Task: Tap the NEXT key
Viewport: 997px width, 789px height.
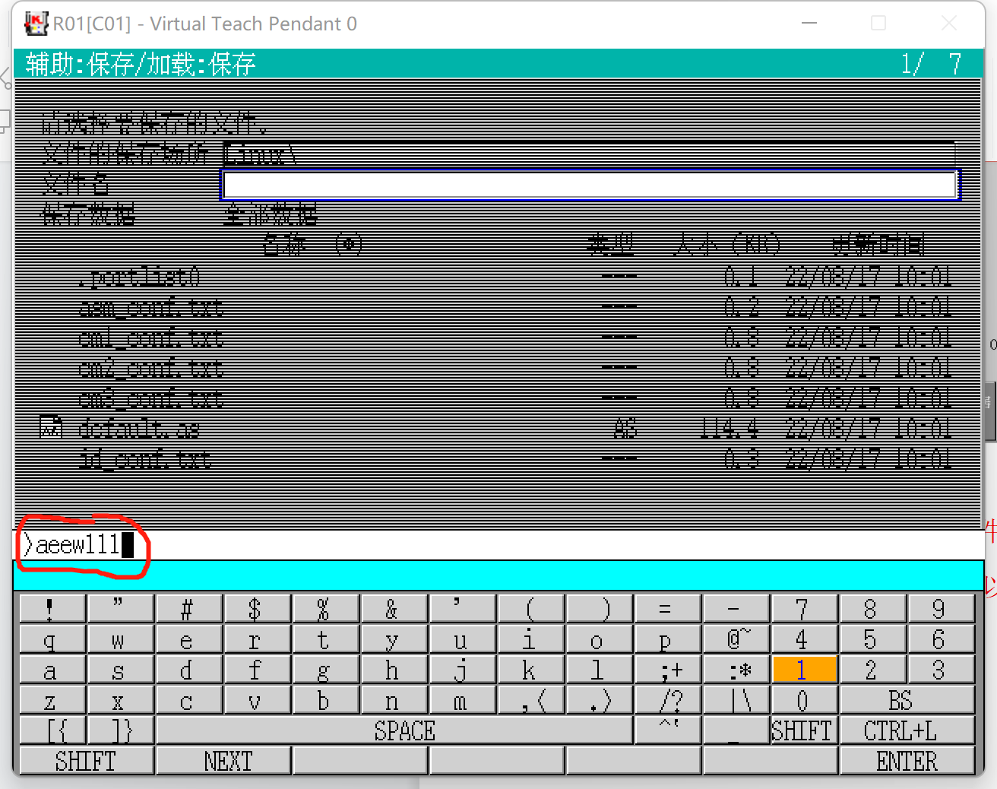Action: click(x=224, y=761)
